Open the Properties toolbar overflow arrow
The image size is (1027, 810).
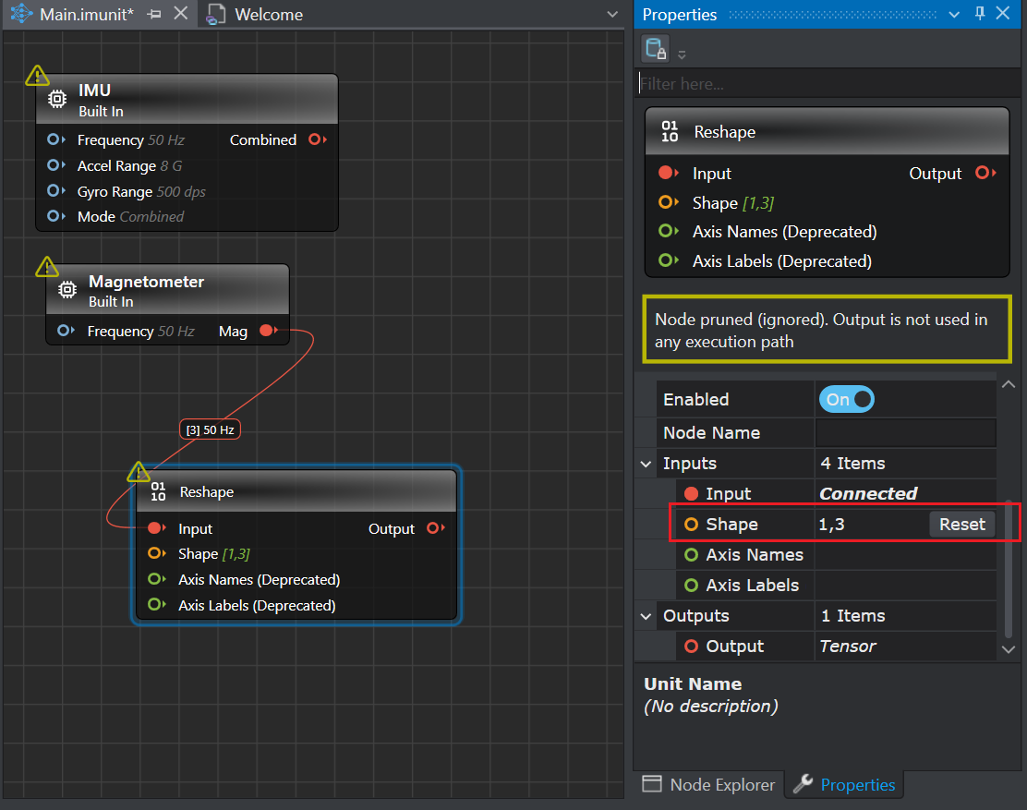[x=682, y=55]
